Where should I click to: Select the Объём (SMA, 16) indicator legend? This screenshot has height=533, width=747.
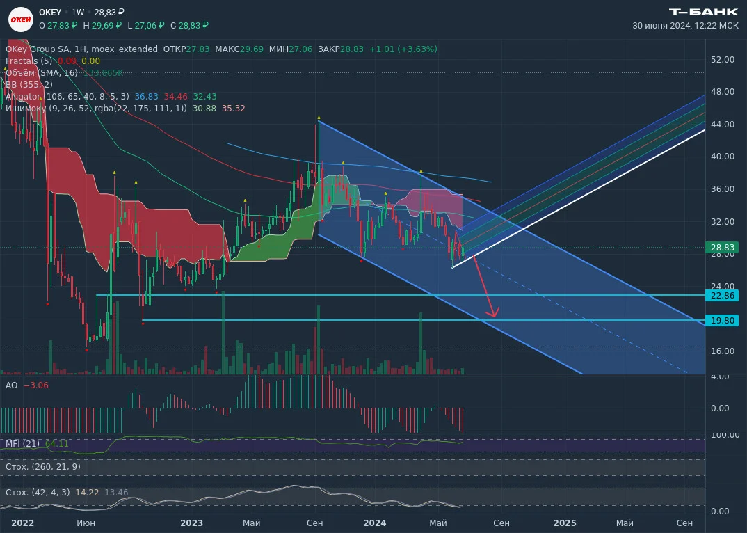pyautogui.click(x=42, y=73)
